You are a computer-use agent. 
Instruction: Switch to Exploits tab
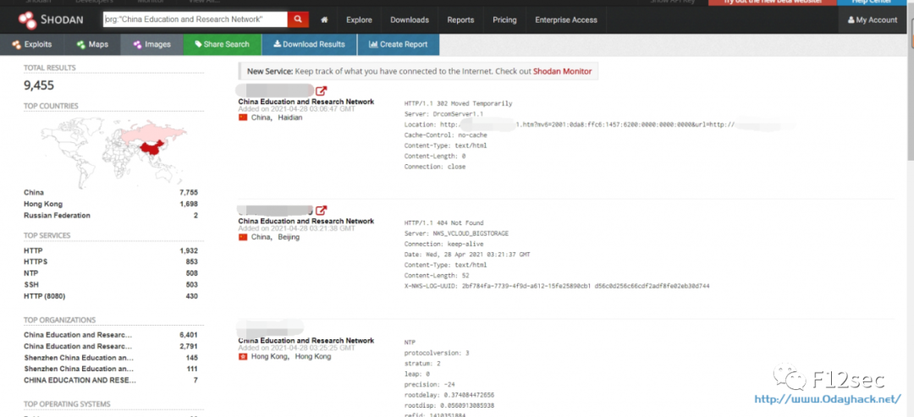(32, 44)
